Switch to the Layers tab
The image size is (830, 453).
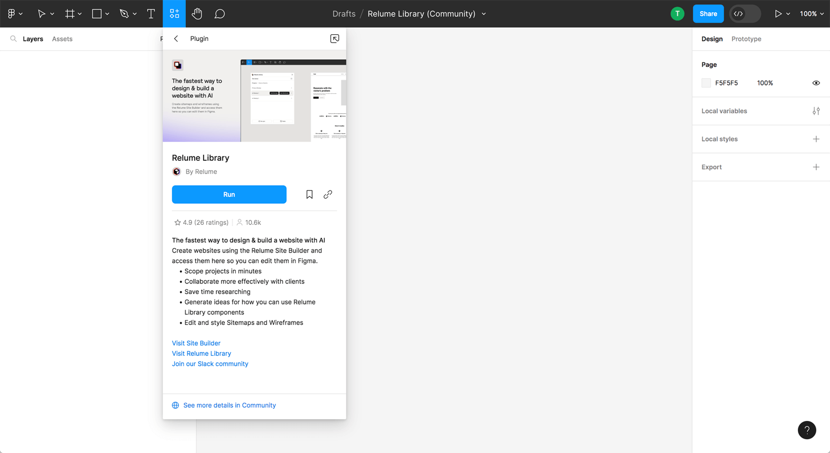pyautogui.click(x=33, y=39)
